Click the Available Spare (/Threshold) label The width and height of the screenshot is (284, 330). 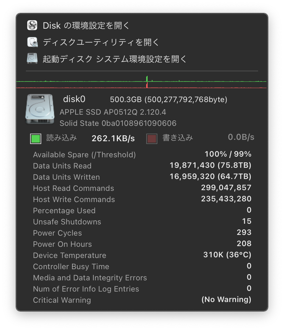tap(84, 155)
